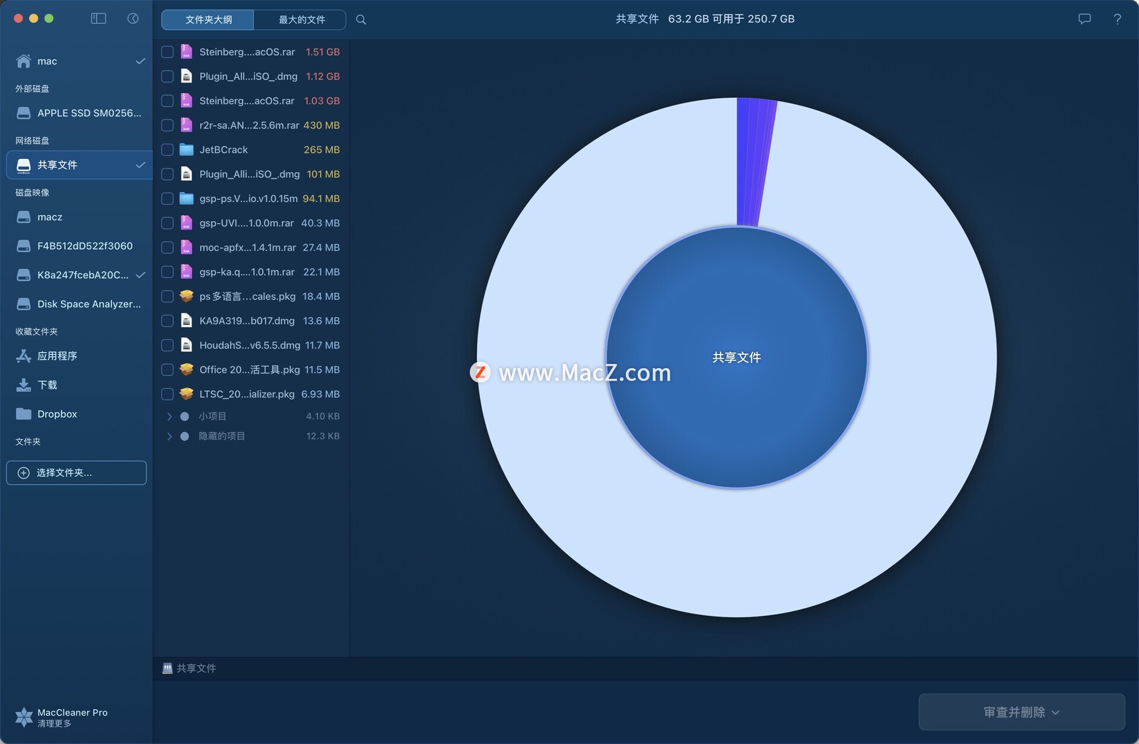The image size is (1139, 744).
Task: Open the help question mark icon
Action: 1117,19
